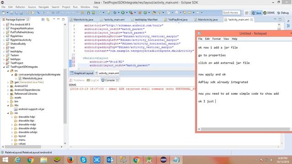This screenshot has height=164, width=292.
Task: Click the Open Type toolbar icon
Action: (154, 13)
